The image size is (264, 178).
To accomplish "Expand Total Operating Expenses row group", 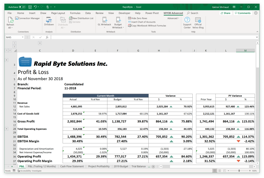I will pyautogui.click(x=6, y=129).
